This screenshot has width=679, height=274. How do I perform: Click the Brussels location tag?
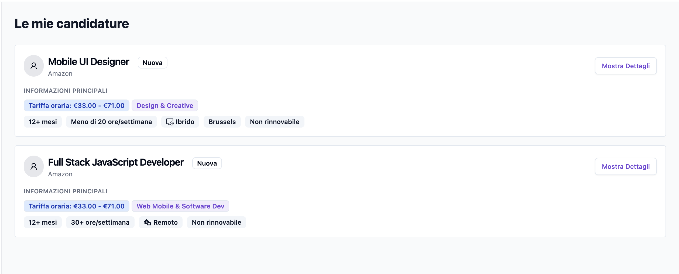(222, 122)
